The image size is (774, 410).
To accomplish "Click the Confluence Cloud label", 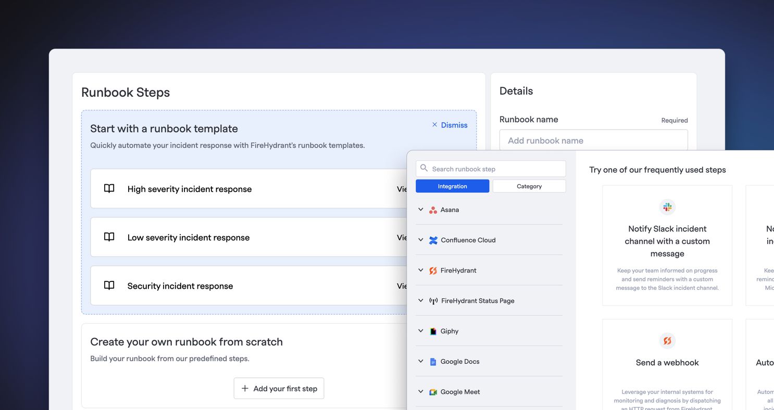I will pyautogui.click(x=468, y=240).
